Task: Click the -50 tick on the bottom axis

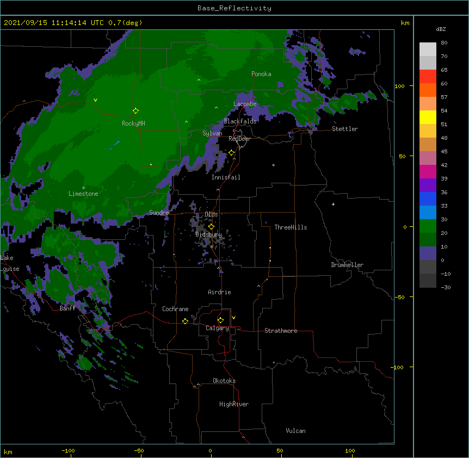Action: click(x=139, y=450)
